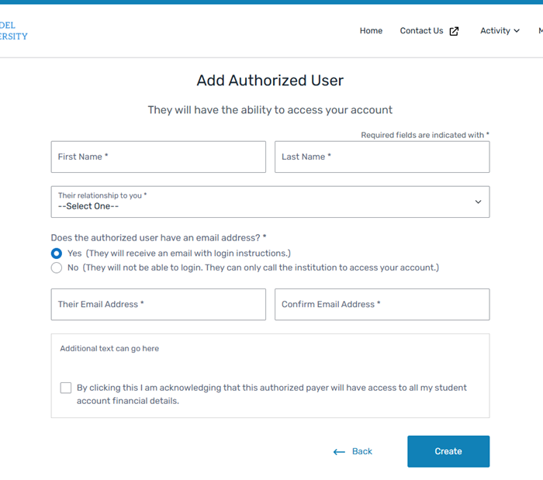The height and width of the screenshot is (480, 543).
Task: Click the Confirm Email Address field
Action: point(382,305)
